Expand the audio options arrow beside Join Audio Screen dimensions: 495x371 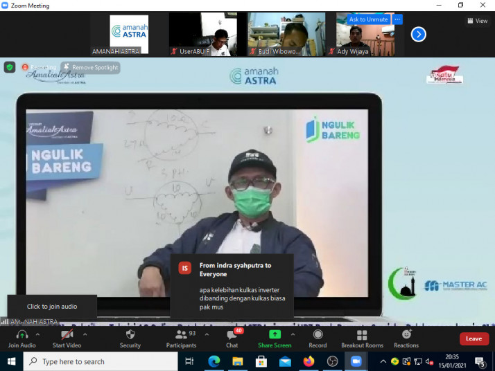click(38, 334)
